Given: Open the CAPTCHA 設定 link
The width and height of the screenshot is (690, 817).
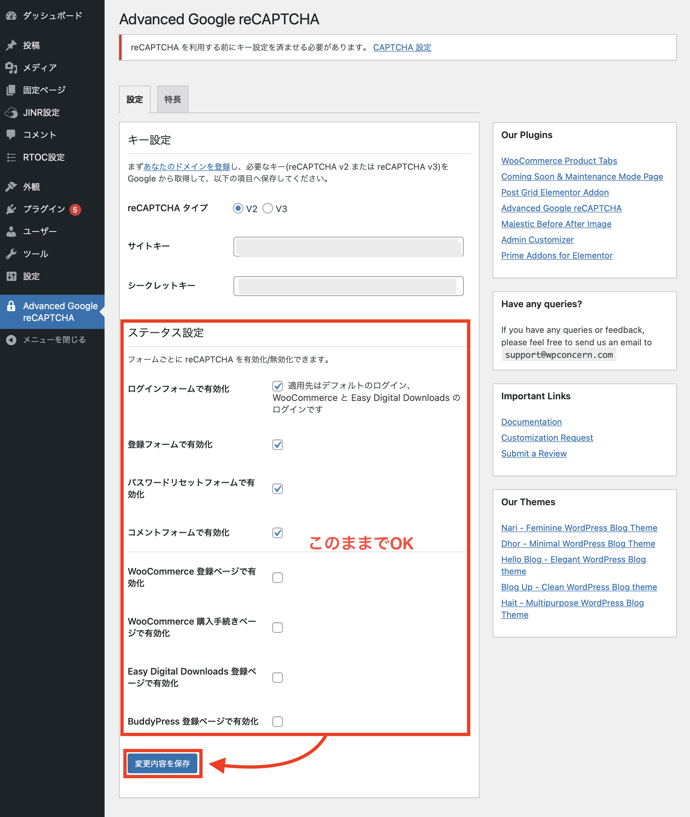Looking at the screenshot, I should pyautogui.click(x=402, y=47).
